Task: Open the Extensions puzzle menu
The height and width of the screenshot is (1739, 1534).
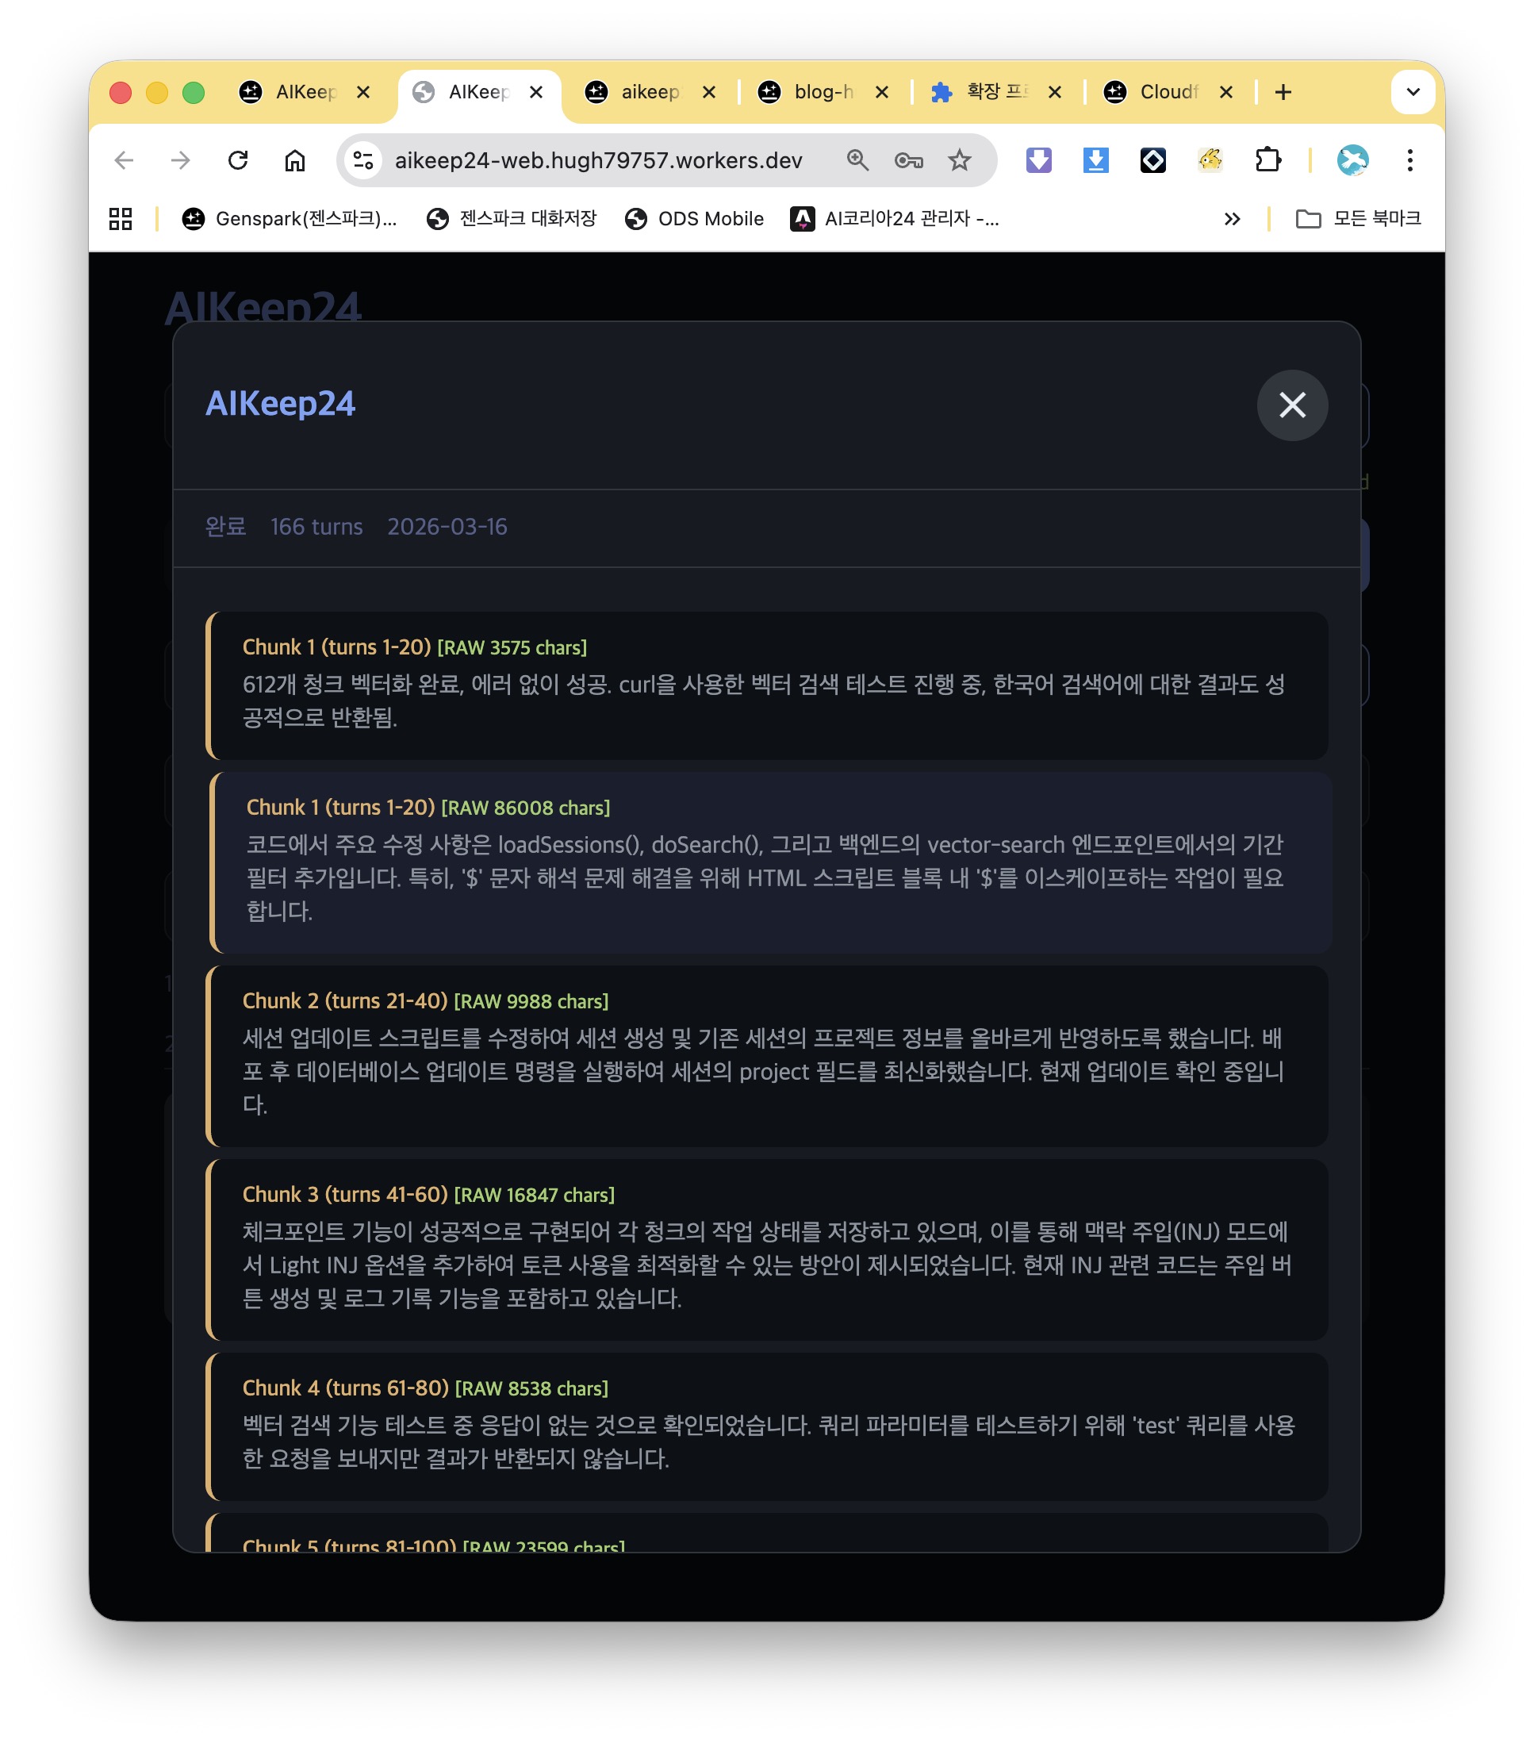Action: click(x=1267, y=160)
